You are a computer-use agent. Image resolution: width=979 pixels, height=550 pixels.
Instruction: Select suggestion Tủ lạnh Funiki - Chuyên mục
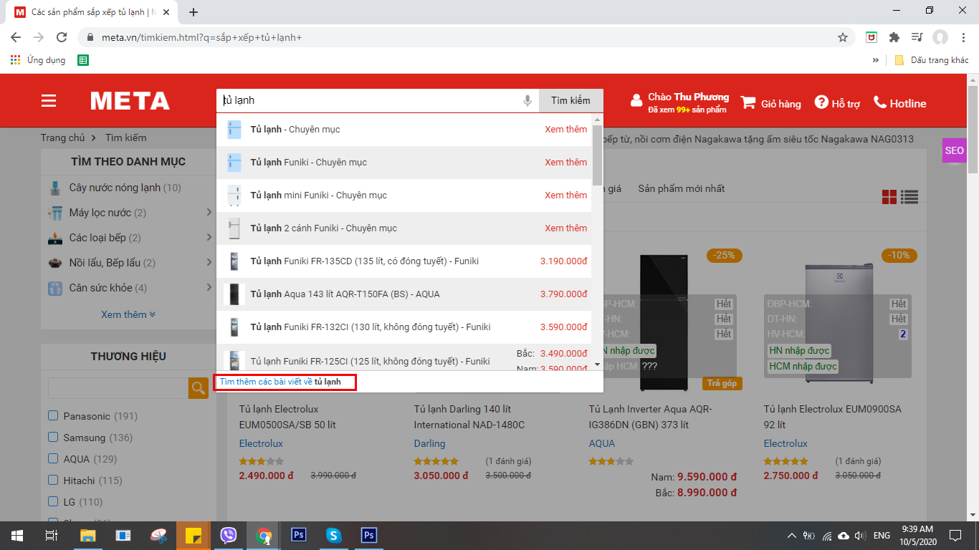(x=404, y=163)
